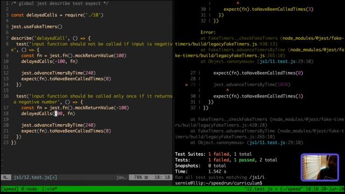
Task: Click 'delayedCalls(-100, fn)' on line 10
Action: coord(50,61)
